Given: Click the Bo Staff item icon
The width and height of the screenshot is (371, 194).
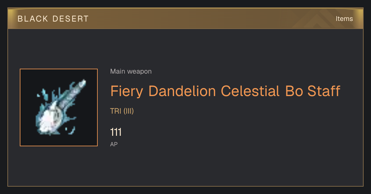Looking at the screenshot, I should point(59,107).
